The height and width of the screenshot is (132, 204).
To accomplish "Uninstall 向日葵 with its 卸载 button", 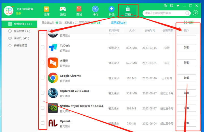I will [x=186, y=63].
